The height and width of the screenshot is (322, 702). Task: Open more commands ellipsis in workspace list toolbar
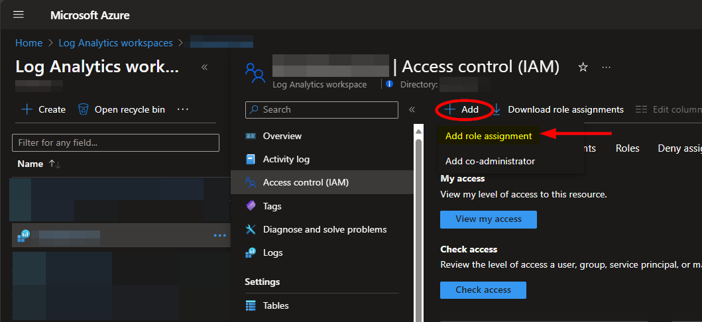click(x=183, y=109)
